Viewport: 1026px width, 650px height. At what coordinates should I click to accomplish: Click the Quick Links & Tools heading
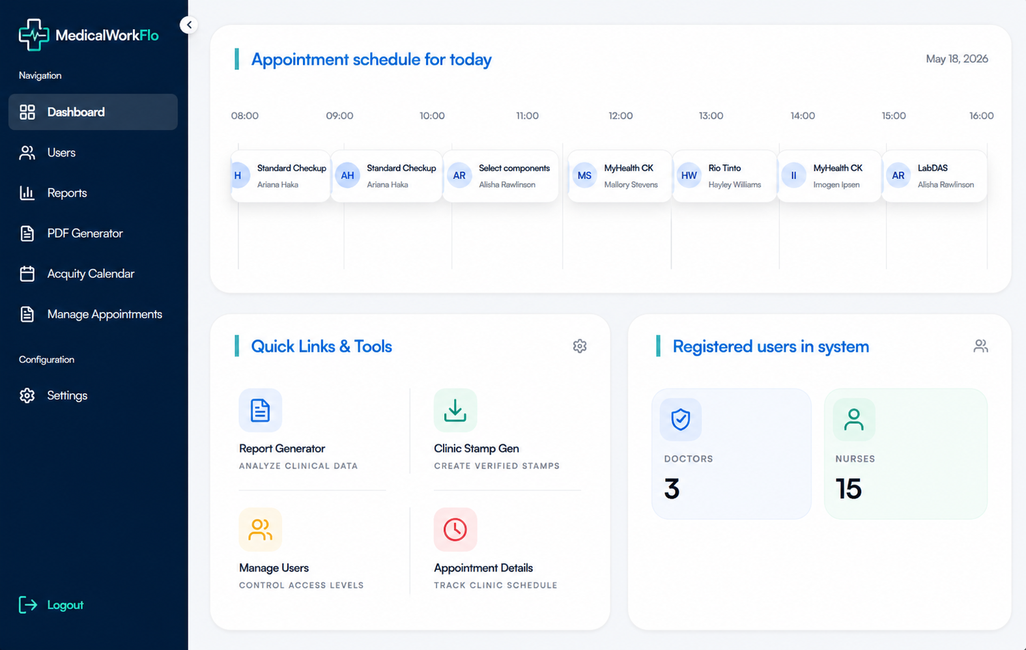(322, 346)
